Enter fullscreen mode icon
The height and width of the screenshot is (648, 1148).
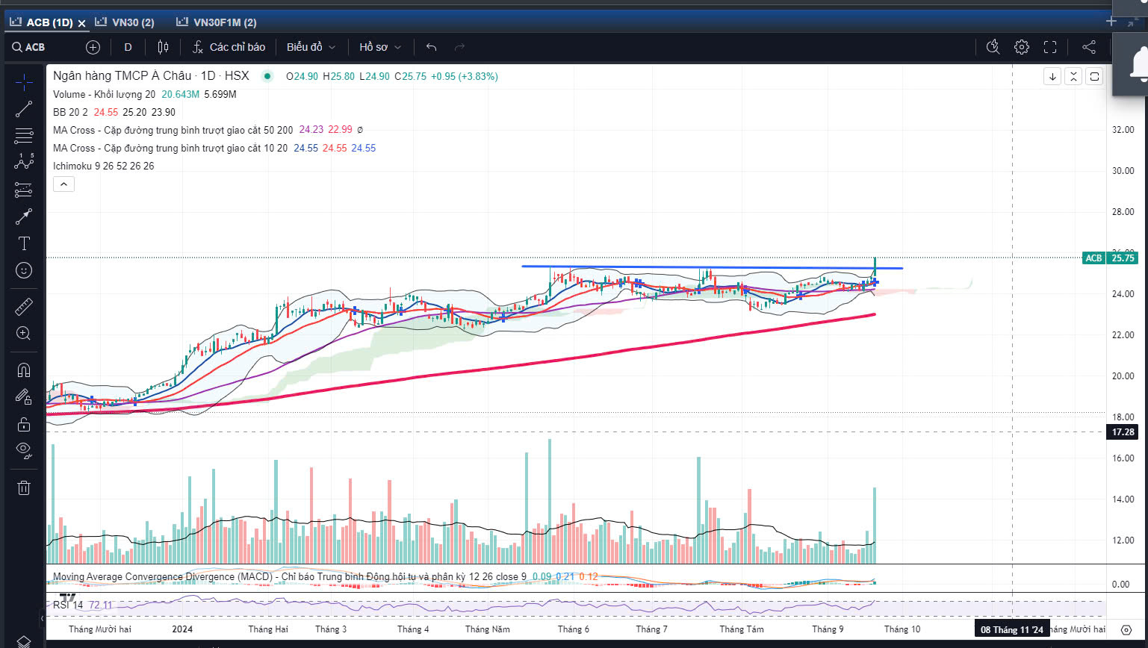(1050, 47)
